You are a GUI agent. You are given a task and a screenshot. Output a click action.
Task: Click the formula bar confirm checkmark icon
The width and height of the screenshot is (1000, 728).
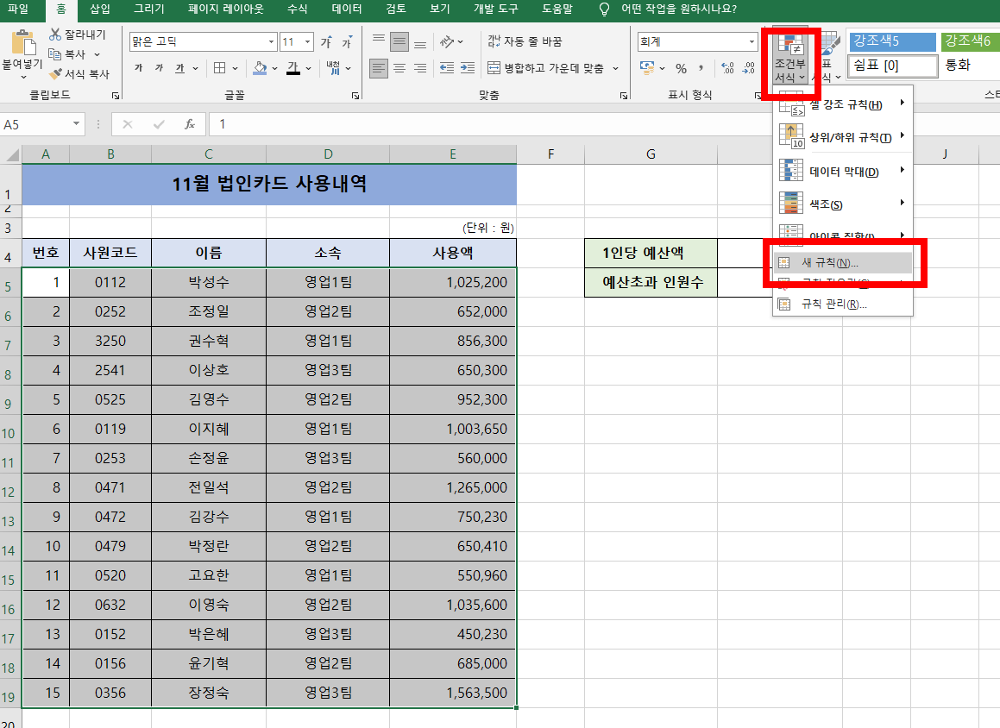[159, 124]
